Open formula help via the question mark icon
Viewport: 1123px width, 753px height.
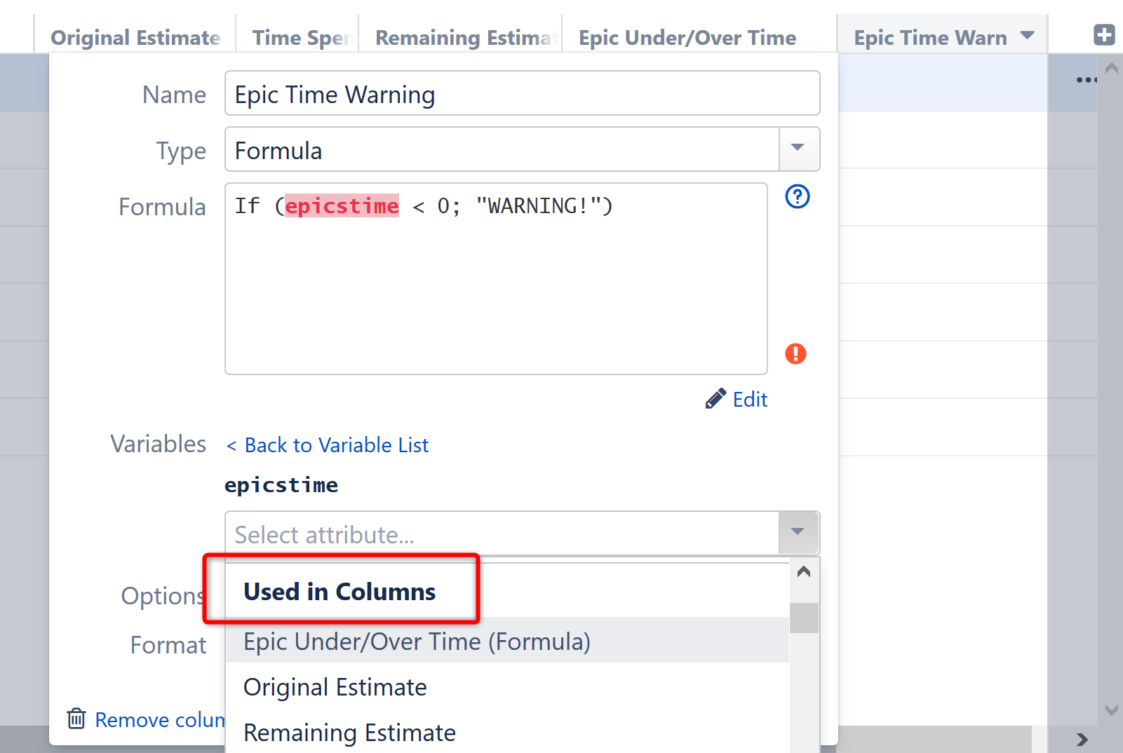coord(797,197)
